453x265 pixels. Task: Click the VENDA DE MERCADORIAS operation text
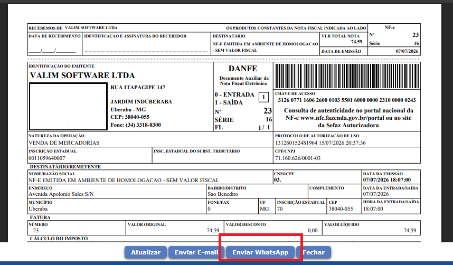tap(64, 143)
